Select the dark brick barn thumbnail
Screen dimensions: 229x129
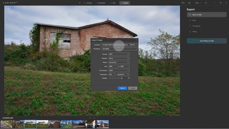point(54,124)
